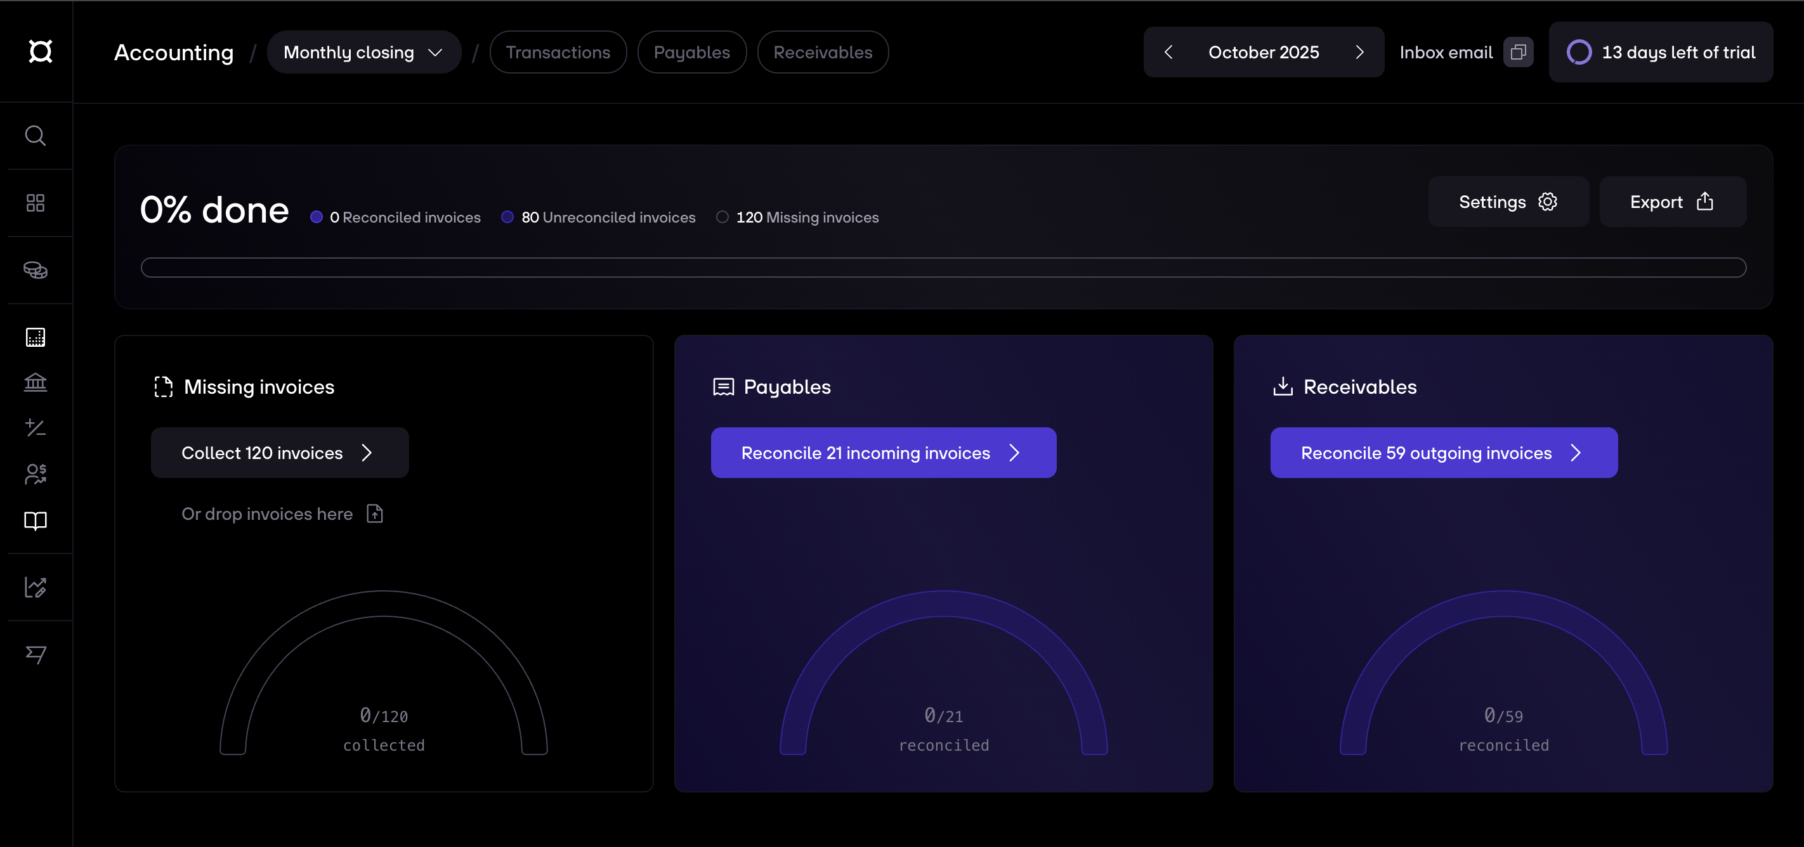Switch to the Transactions tab

(558, 53)
